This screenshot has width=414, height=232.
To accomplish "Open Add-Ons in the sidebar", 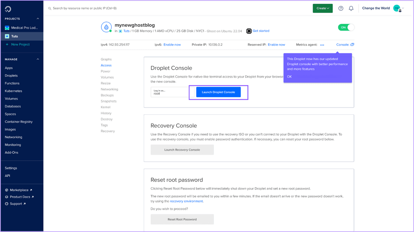I will click(12, 152).
